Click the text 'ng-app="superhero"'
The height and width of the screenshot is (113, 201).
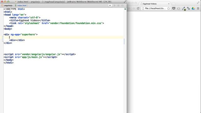tap(23, 35)
